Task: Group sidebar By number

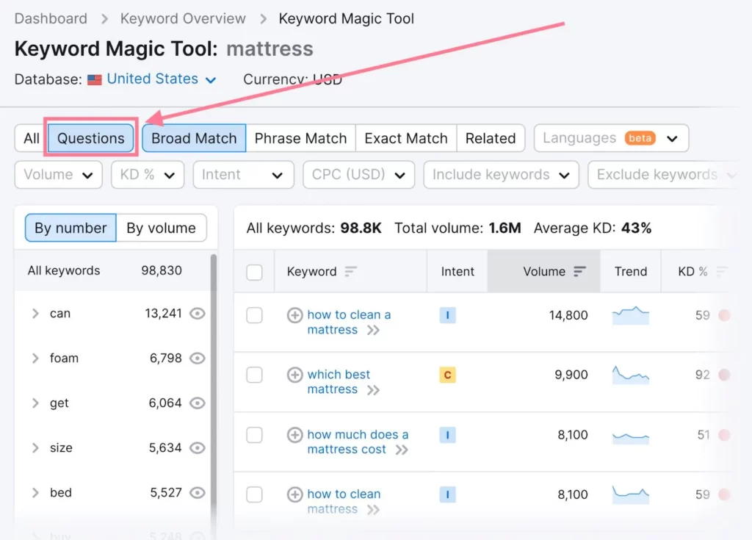Action: (70, 228)
